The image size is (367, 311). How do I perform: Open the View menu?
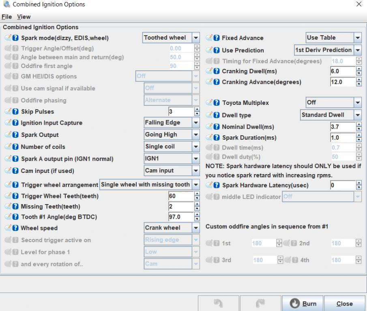[24, 17]
